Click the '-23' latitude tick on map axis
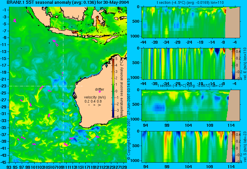 (x=4, y=86)
